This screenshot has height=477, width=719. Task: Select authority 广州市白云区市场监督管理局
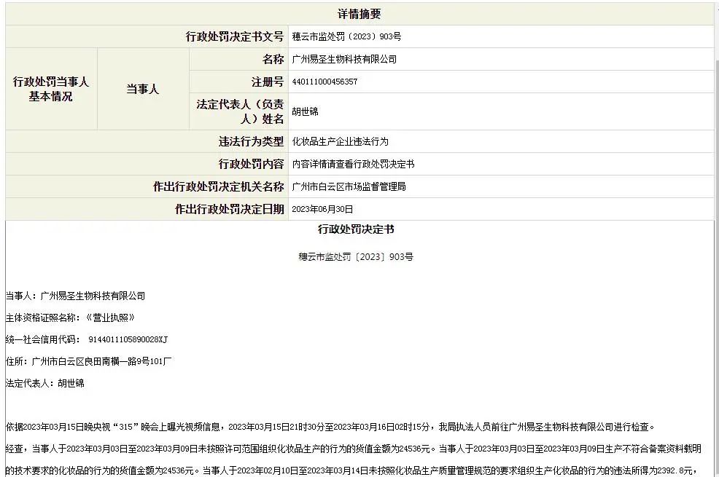tap(349, 186)
